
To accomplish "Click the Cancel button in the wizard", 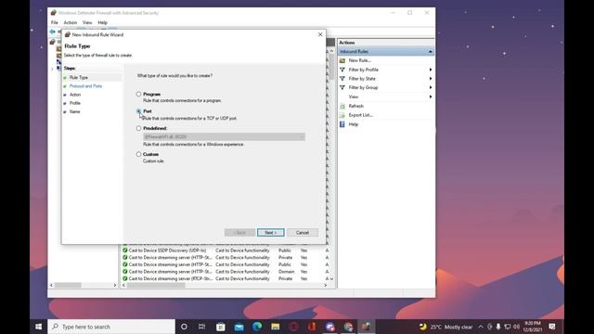I will (x=303, y=233).
